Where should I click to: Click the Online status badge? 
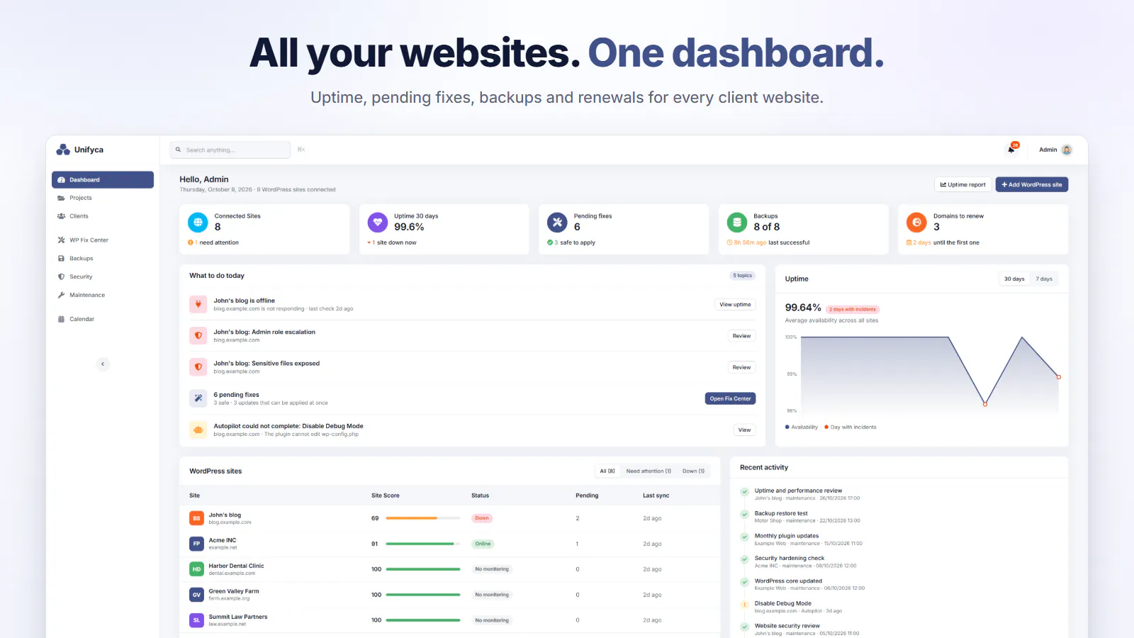pyautogui.click(x=483, y=544)
